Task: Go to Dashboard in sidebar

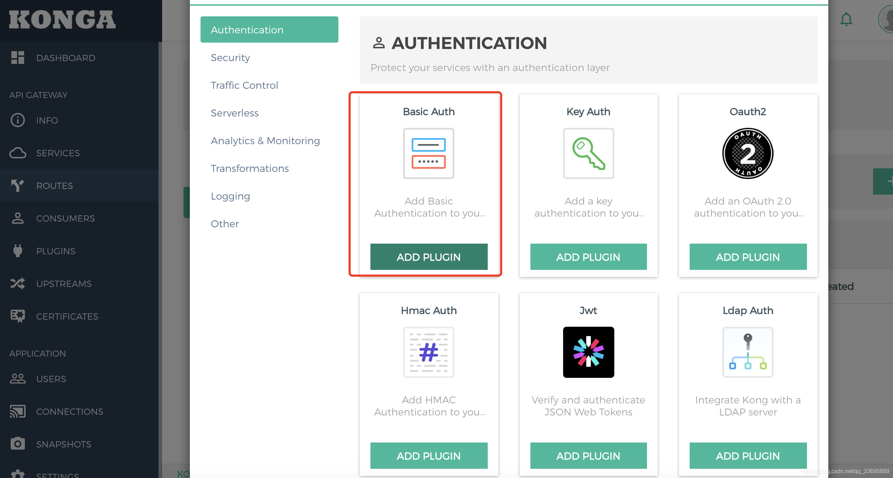Action: 79,58
